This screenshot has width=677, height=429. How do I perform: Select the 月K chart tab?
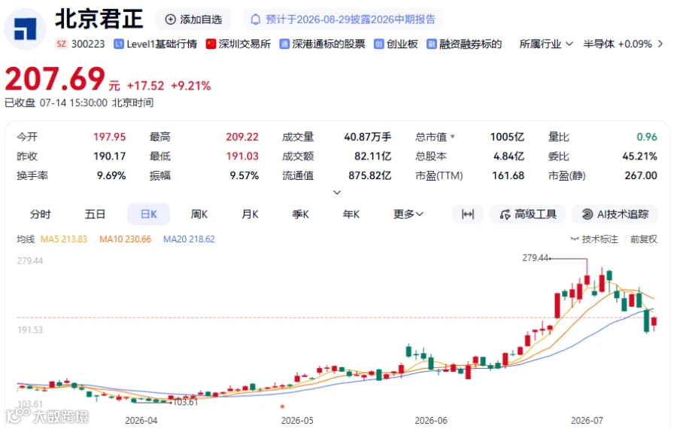coord(250,214)
